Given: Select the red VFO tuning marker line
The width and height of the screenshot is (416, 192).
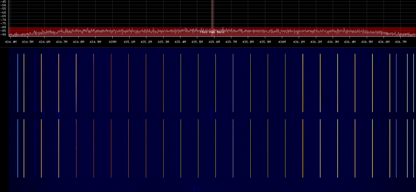Looking at the screenshot, I should click(x=212, y=18).
